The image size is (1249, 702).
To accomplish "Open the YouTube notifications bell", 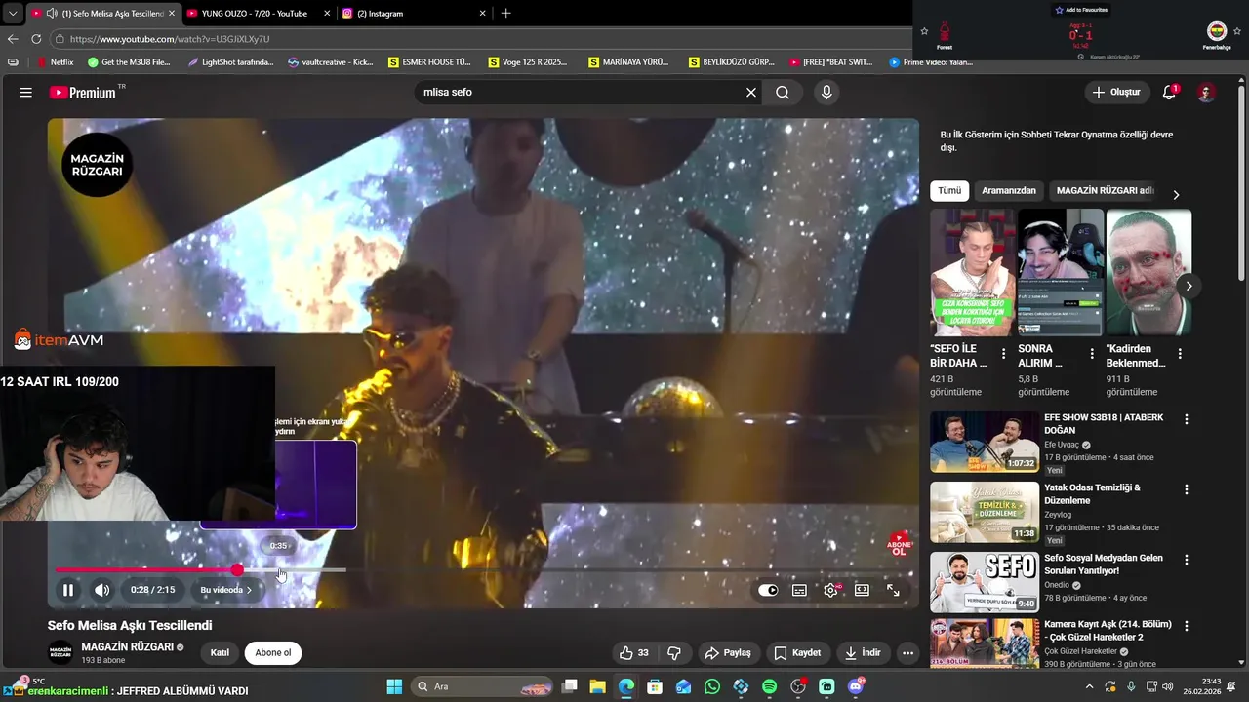I will tap(1169, 93).
